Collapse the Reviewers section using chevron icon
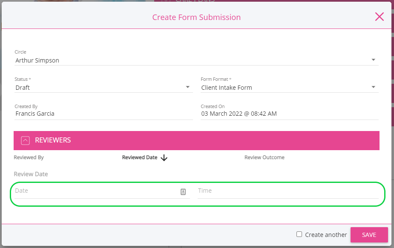The image size is (394, 248). click(25, 140)
